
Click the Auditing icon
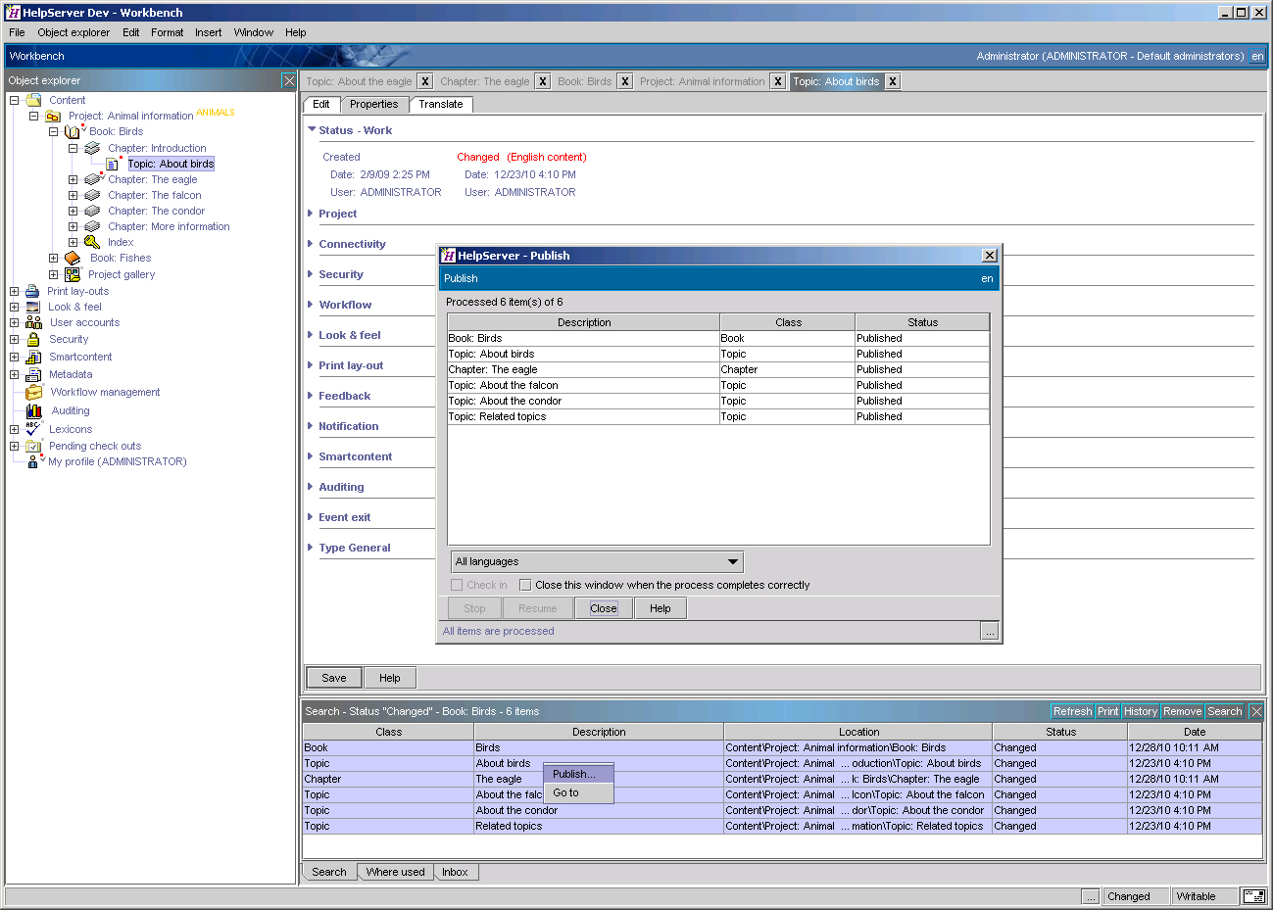pyautogui.click(x=34, y=410)
